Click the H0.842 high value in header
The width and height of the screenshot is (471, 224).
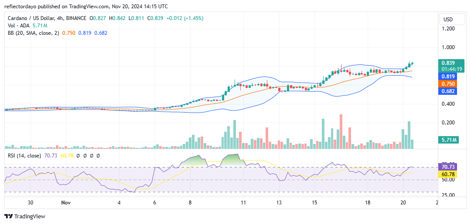[117, 18]
